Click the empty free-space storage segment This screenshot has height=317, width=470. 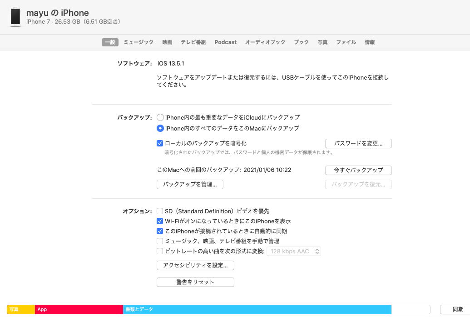pos(411,309)
